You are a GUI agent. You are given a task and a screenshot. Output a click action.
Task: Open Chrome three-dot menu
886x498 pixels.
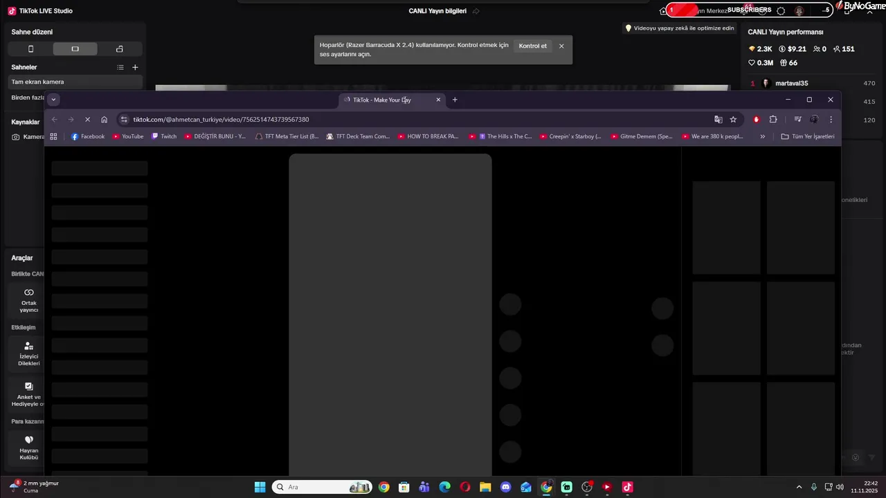[x=831, y=120]
